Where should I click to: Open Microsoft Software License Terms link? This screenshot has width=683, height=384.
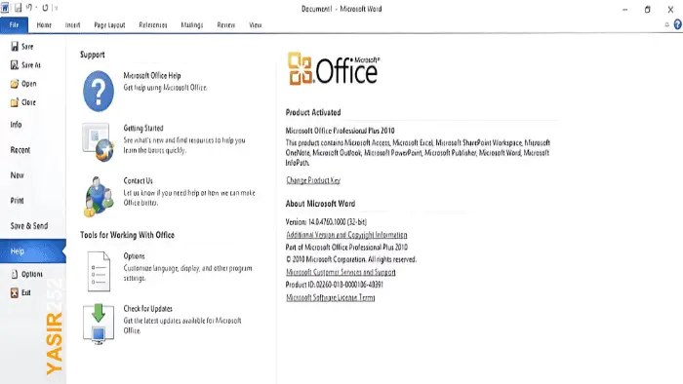pos(331,297)
